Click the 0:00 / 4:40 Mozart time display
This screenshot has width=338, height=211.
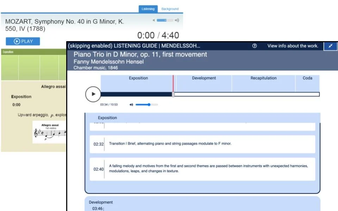click(x=158, y=35)
